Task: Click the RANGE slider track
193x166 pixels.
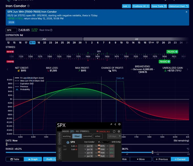Action: (31, 152)
